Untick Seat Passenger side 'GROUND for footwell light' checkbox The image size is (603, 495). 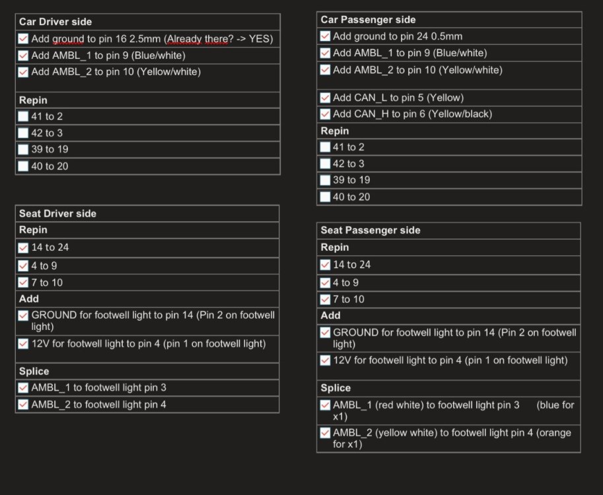point(325,333)
